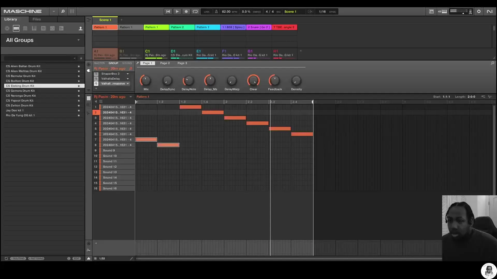Expand the All Groups dropdown
Viewport: 497px width, 279px height.
click(x=78, y=40)
